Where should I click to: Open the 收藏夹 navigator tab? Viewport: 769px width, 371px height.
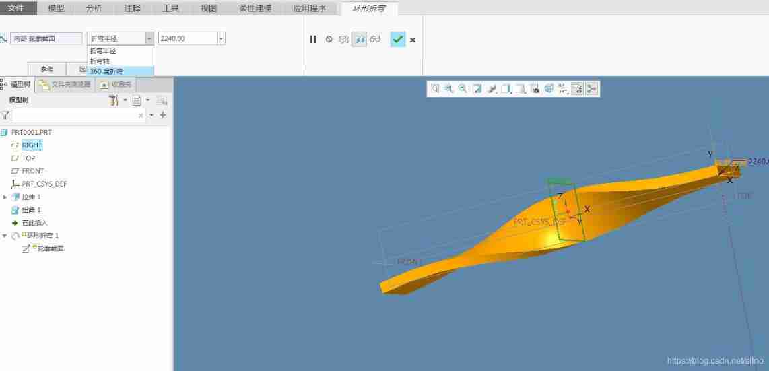[116, 84]
